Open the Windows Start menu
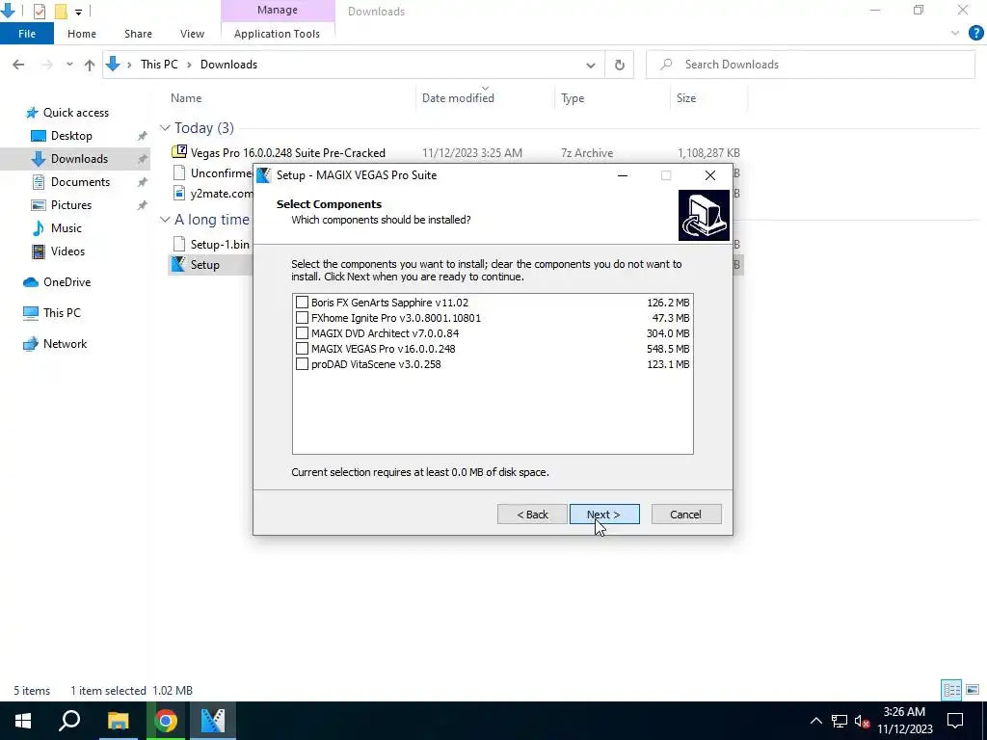This screenshot has width=987, height=740. 23,721
